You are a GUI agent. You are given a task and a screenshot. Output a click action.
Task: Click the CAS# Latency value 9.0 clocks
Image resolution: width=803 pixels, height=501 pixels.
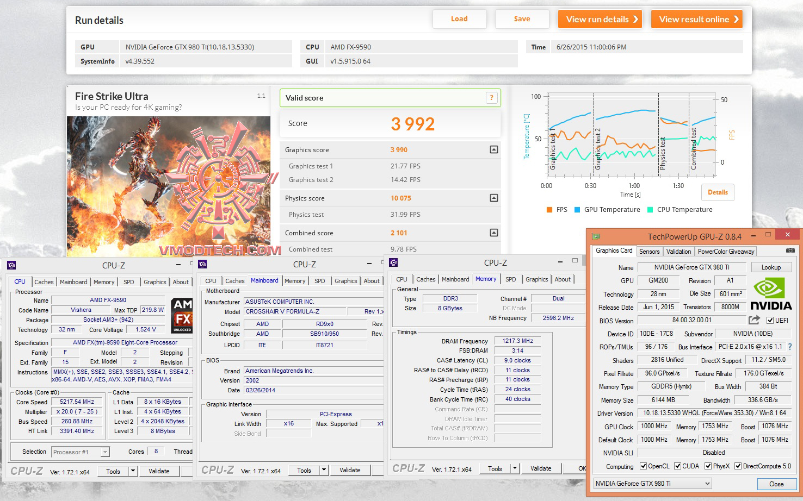517,360
